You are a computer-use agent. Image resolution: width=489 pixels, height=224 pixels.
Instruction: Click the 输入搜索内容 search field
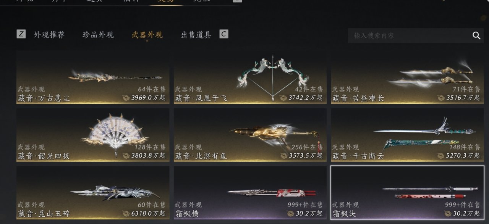409,35
